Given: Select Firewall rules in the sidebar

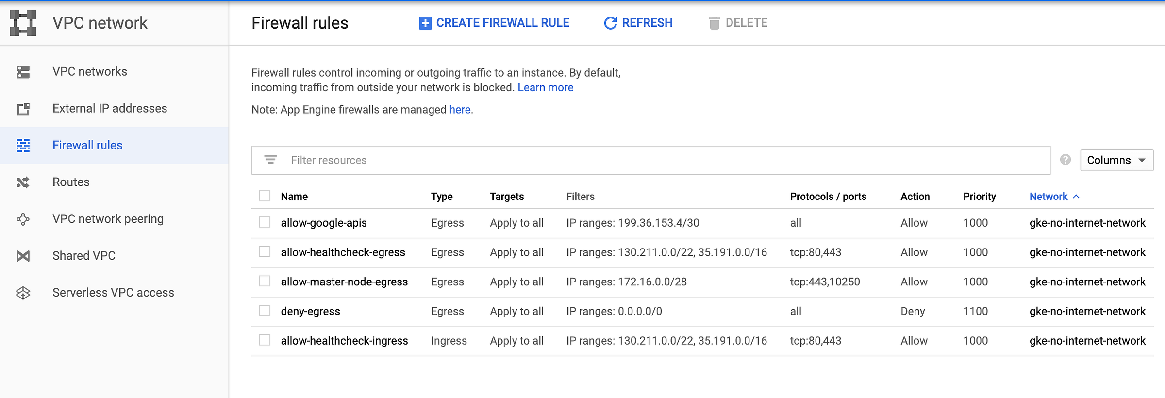Looking at the screenshot, I should click(x=87, y=146).
